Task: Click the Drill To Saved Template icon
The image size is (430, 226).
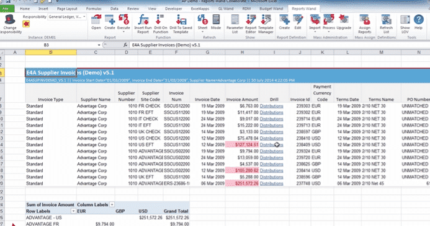Action: [181, 20]
